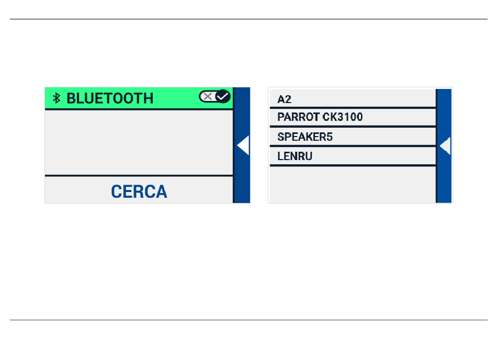Click the empty area below LENRU
The image size is (497, 338).
[x=352, y=185]
